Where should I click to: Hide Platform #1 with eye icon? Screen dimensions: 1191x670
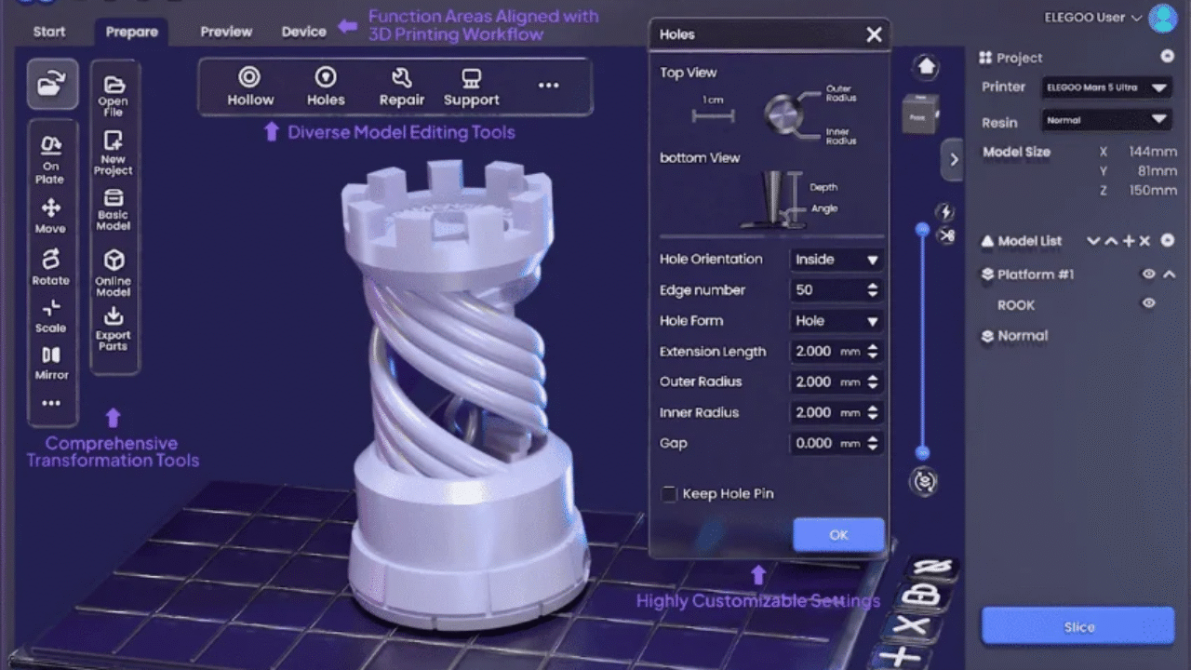click(x=1149, y=274)
